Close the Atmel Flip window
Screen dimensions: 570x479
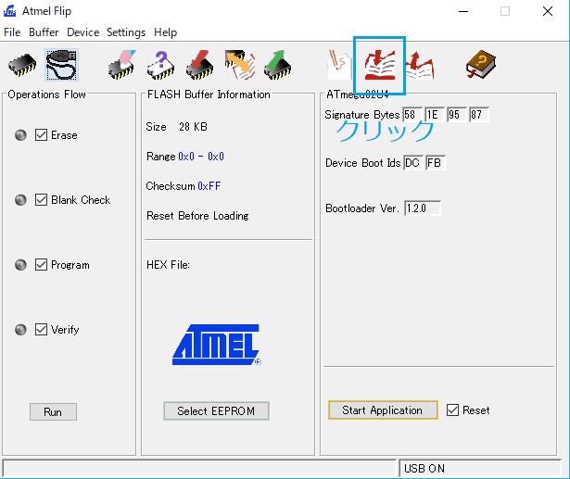point(548,11)
